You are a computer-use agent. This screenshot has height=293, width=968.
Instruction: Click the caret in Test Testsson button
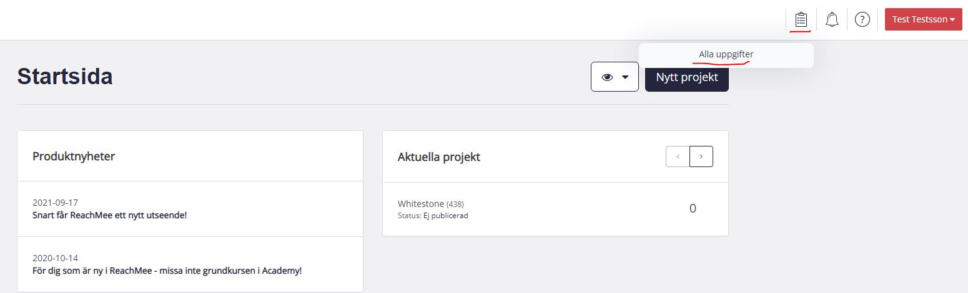click(953, 20)
